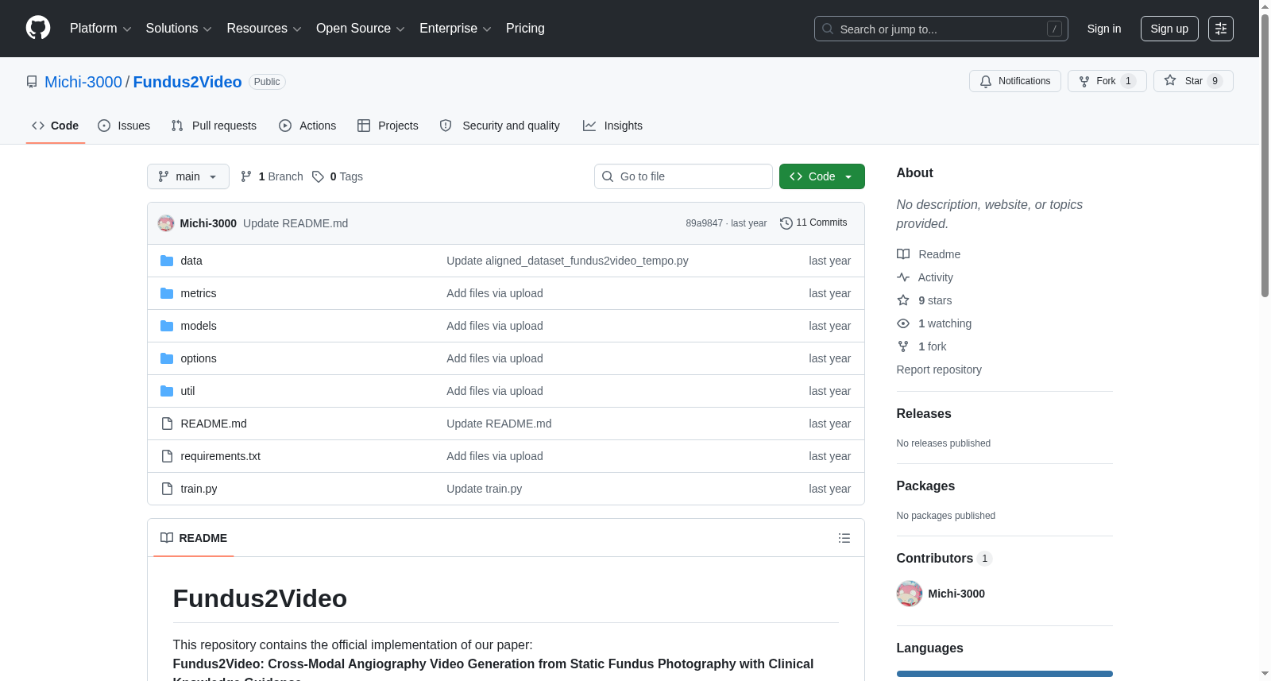Click the star icon next to 9 stars
Screen dimensions: 1271x681
pyautogui.click(x=903, y=300)
